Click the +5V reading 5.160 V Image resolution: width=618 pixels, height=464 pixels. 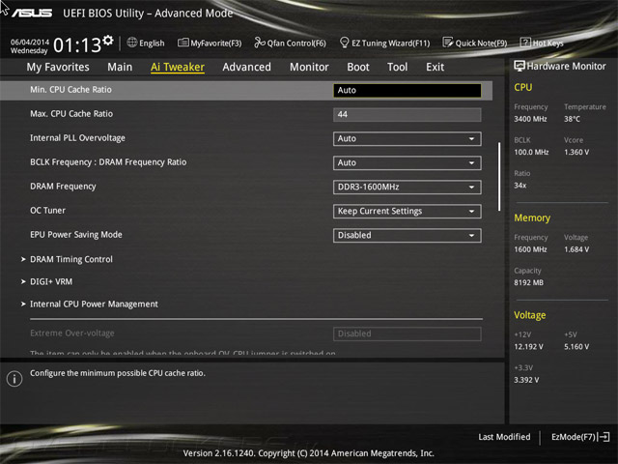[576, 347]
